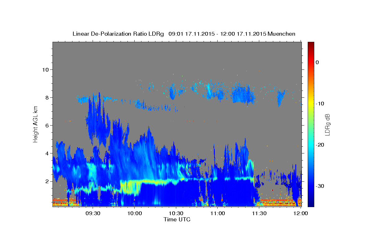Click the plot title 'Linear De-Polarization Ratio LDRg'
Image resolution: width=373 pixels, height=248 pixels.
point(118,34)
